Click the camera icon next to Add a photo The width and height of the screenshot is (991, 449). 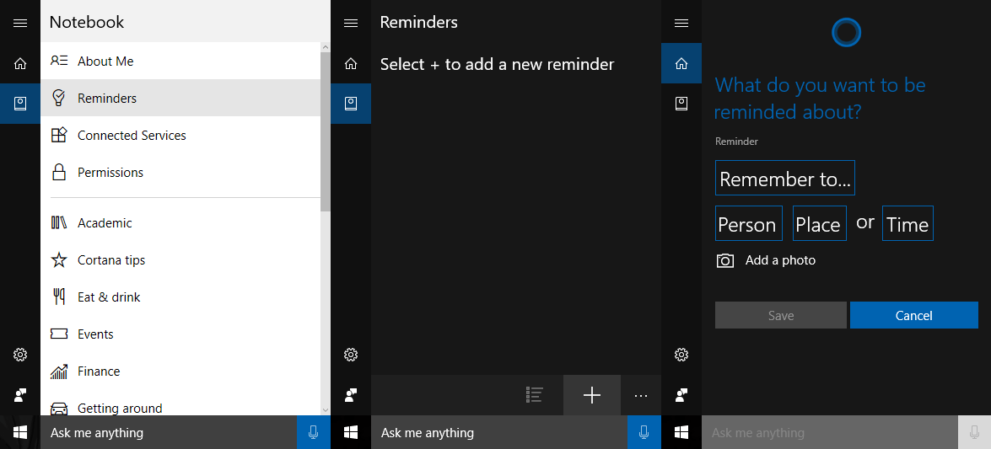click(725, 261)
